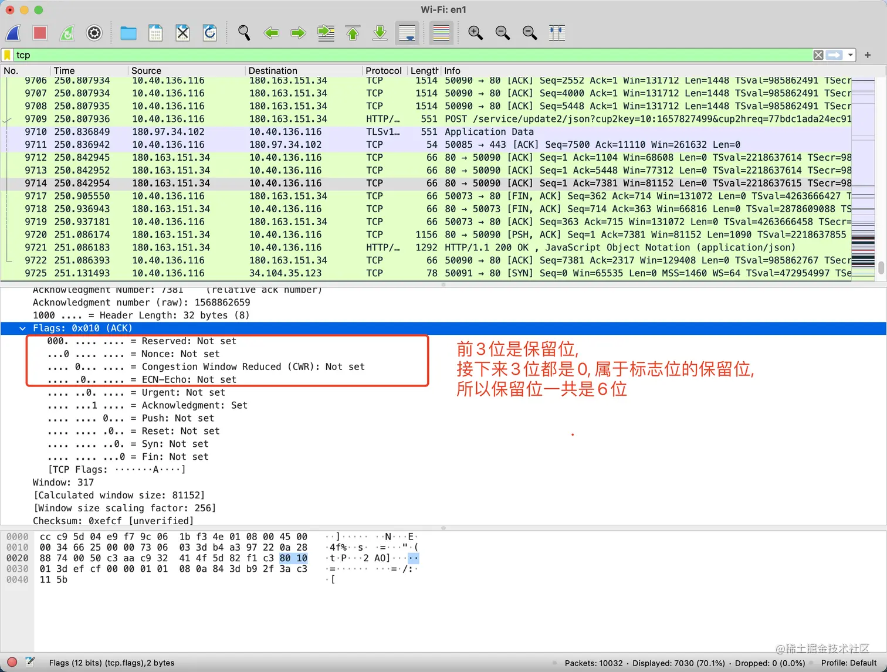The height and width of the screenshot is (672, 887).
Task: Jump to the last packet
Action: click(x=380, y=33)
